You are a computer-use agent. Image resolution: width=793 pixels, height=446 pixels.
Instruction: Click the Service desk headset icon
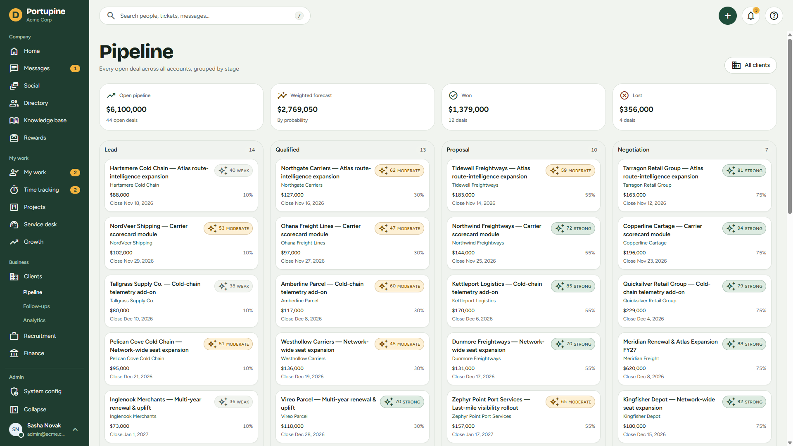pos(14,225)
